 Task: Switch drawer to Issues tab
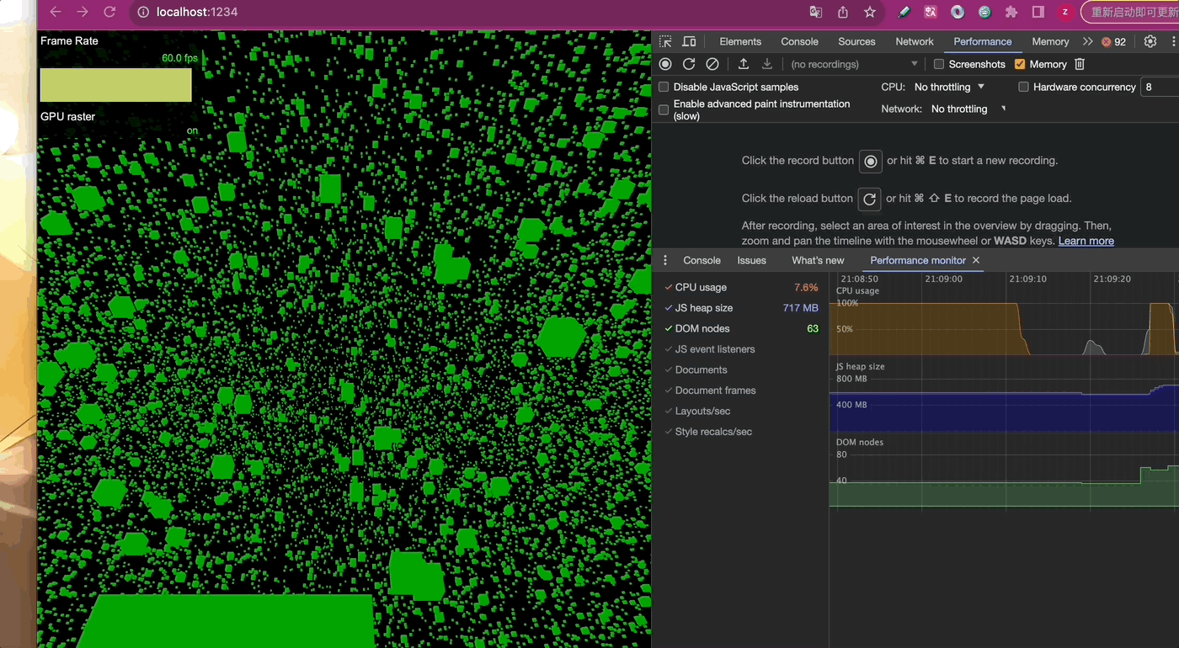(x=752, y=260)
